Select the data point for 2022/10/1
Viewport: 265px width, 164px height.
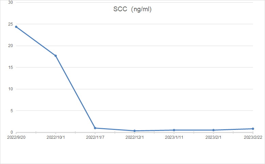[55, 56]
